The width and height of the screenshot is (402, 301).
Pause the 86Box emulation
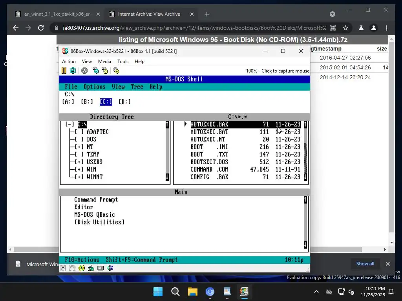coord(64,71)
